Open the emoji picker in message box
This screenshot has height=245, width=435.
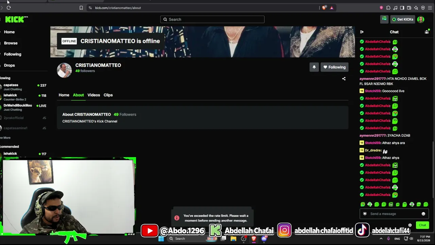[423, 214]
